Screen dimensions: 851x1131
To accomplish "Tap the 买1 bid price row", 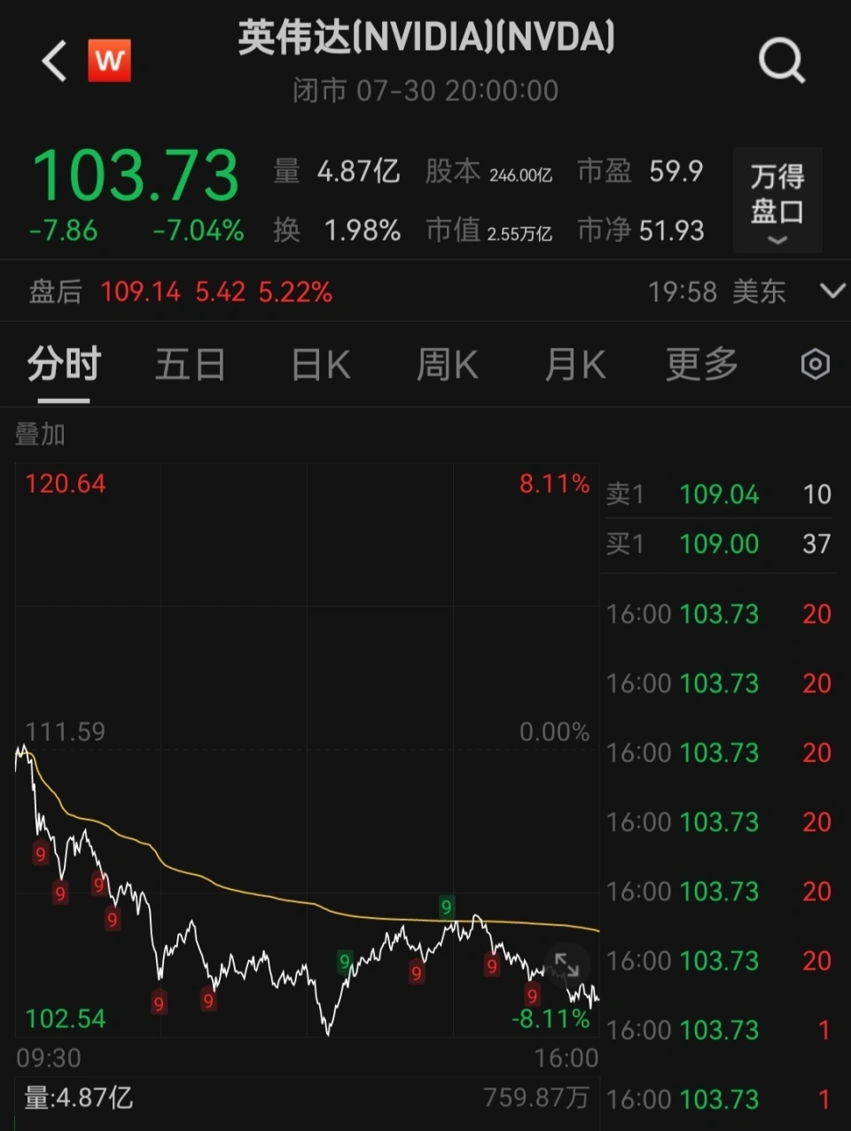I will tap(718, 543).
